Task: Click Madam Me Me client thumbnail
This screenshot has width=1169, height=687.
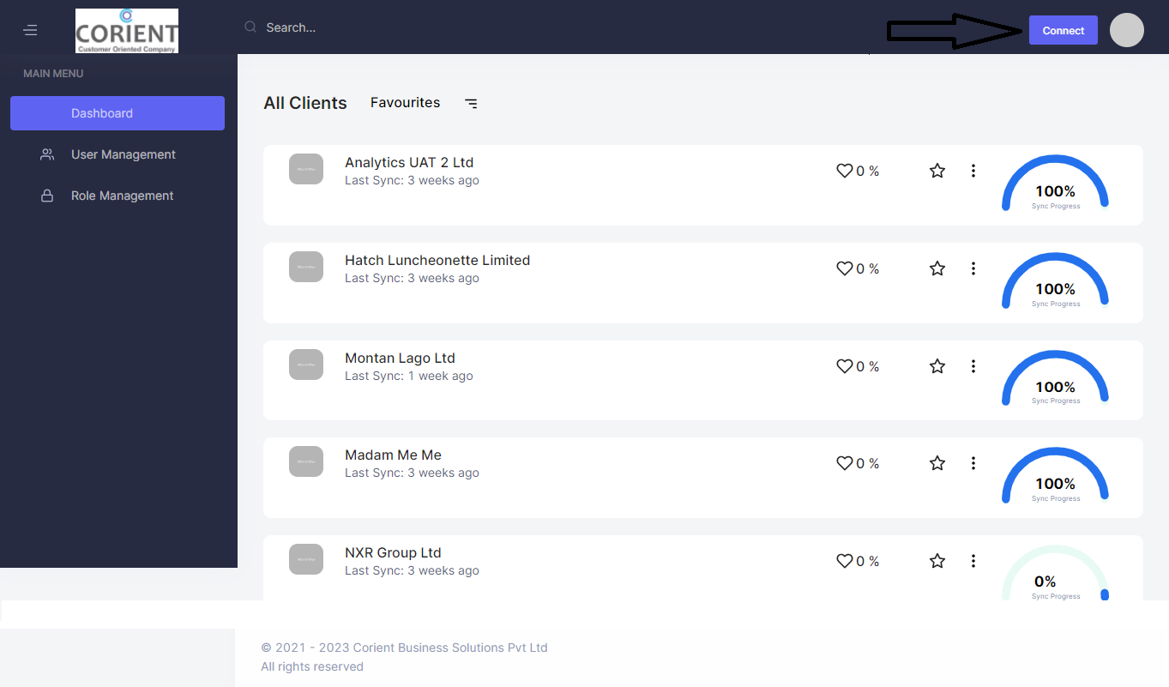Action: point(306,461)
